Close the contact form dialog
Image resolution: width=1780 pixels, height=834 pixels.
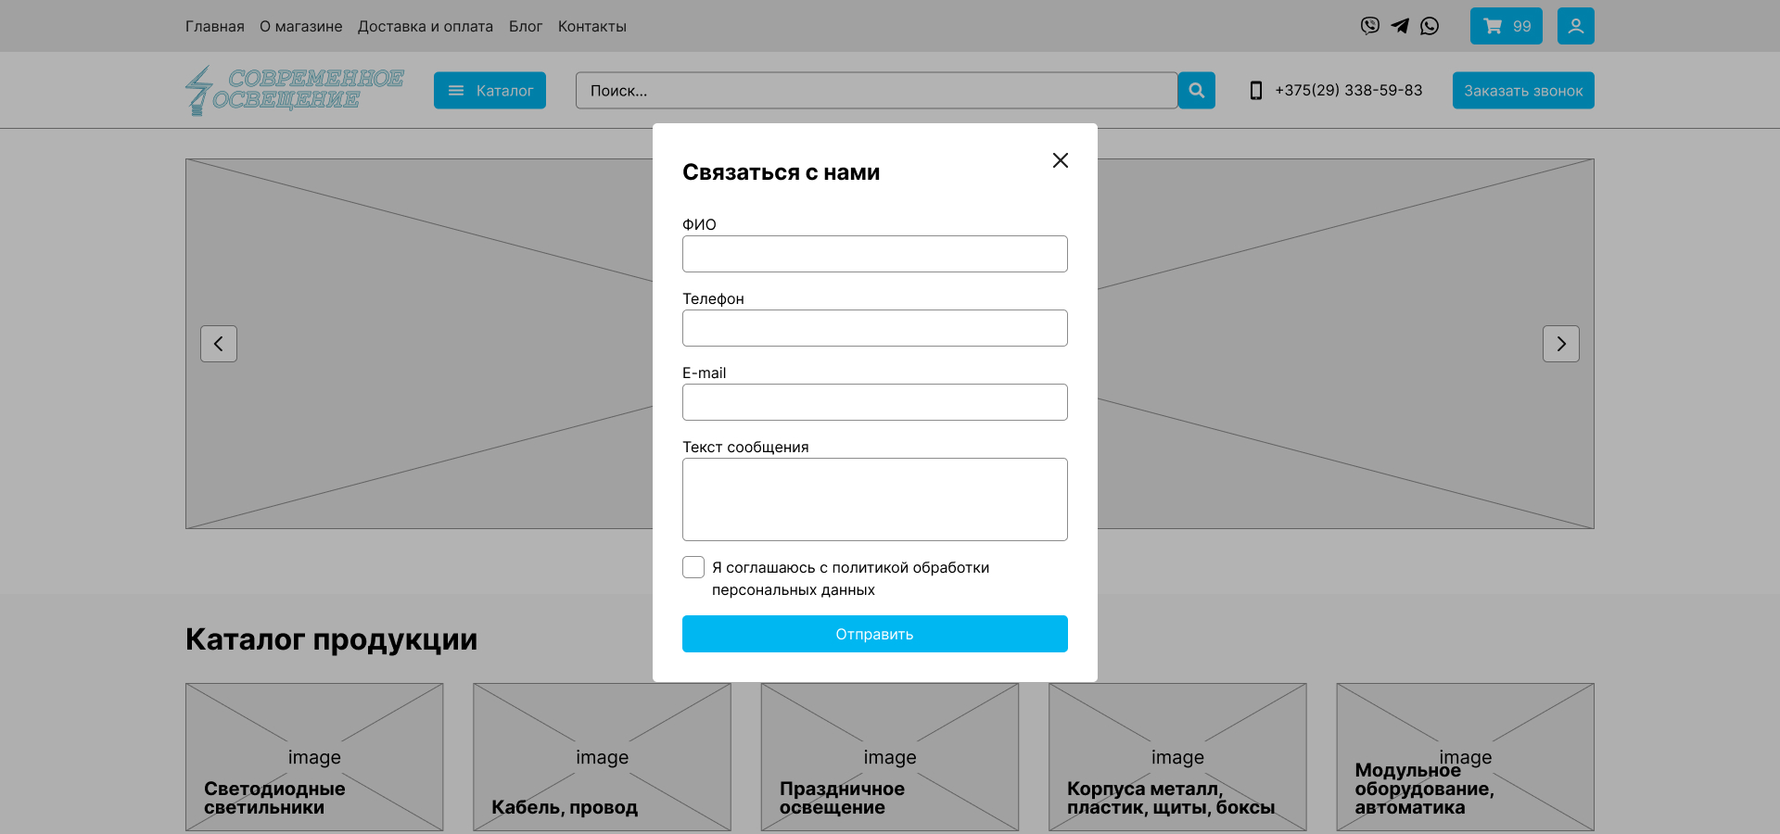[x=1061, y=160]
